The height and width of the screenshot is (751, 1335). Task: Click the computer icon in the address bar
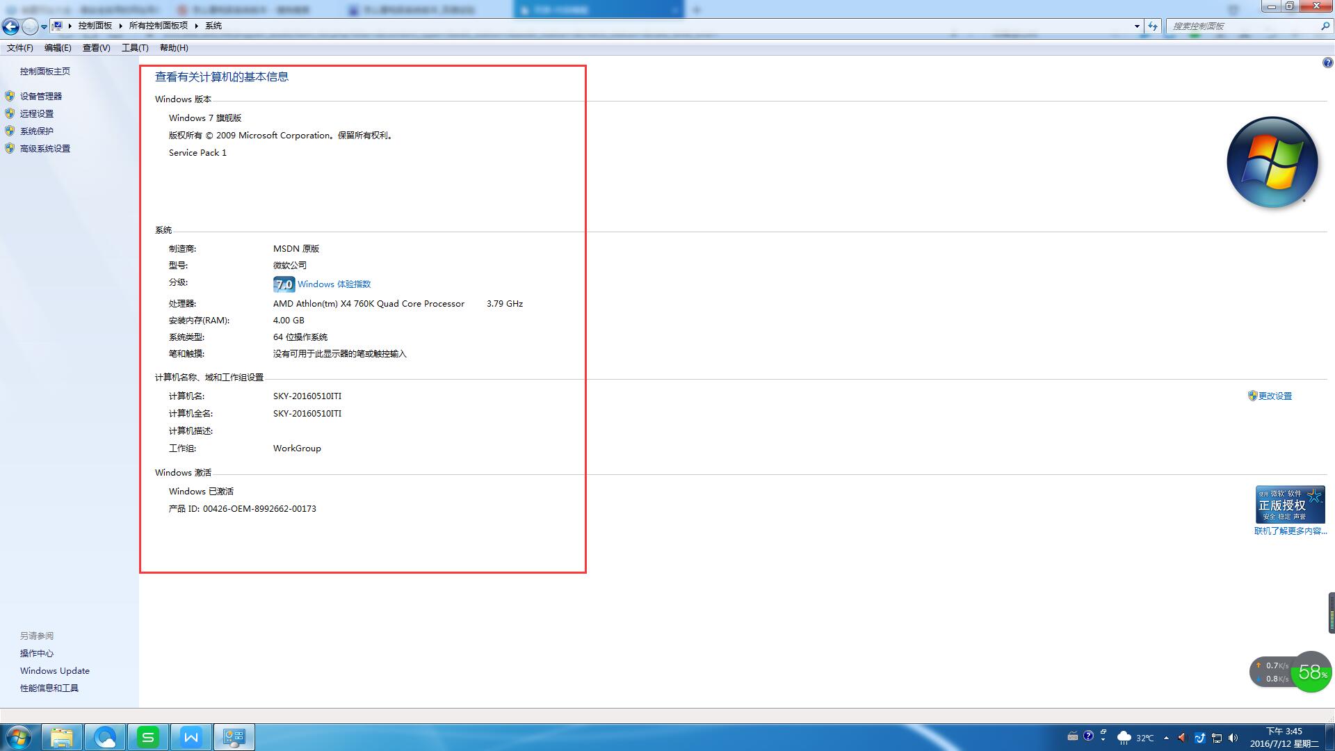pyautogui.click(x=58, y=26)
